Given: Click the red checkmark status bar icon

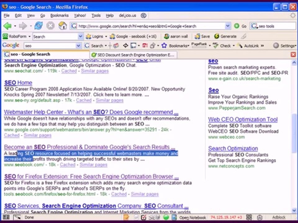Looking at the screenshot, I should [x=144, y=217].
